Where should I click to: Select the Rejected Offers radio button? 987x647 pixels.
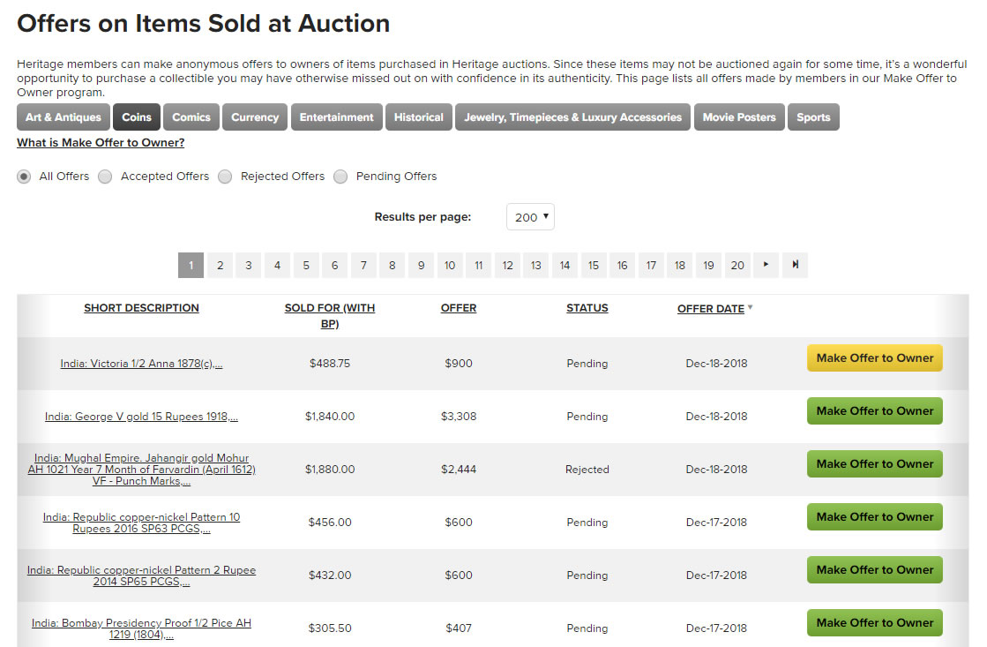click(225, 177)
